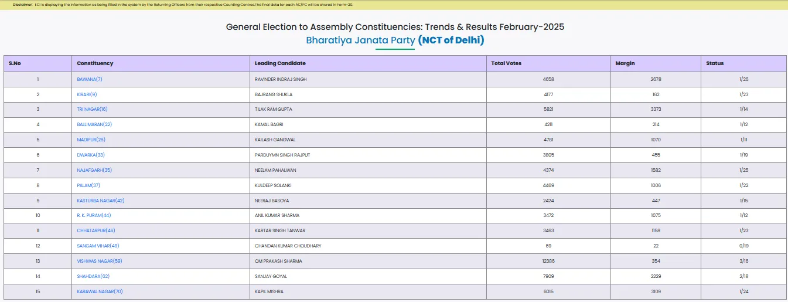The image size is (788, 302).
Task: Click the DWARKA(33) constituency link
Action: point(91,155)
